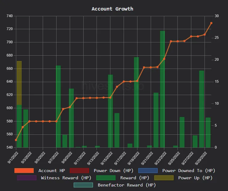Click the '30' right axis value
The image size is (228, 191).
pos(217,16)
